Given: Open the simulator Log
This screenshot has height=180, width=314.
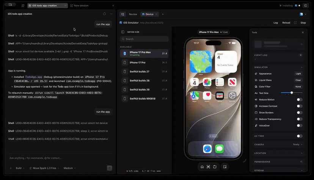Looking at the screenshot, I should pos(276,23).
